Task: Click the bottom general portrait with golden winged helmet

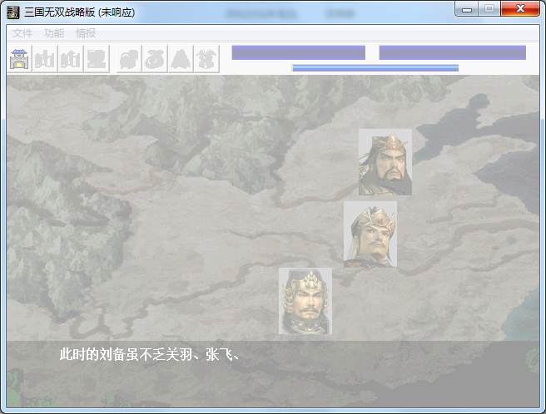Action: [305, 301]
